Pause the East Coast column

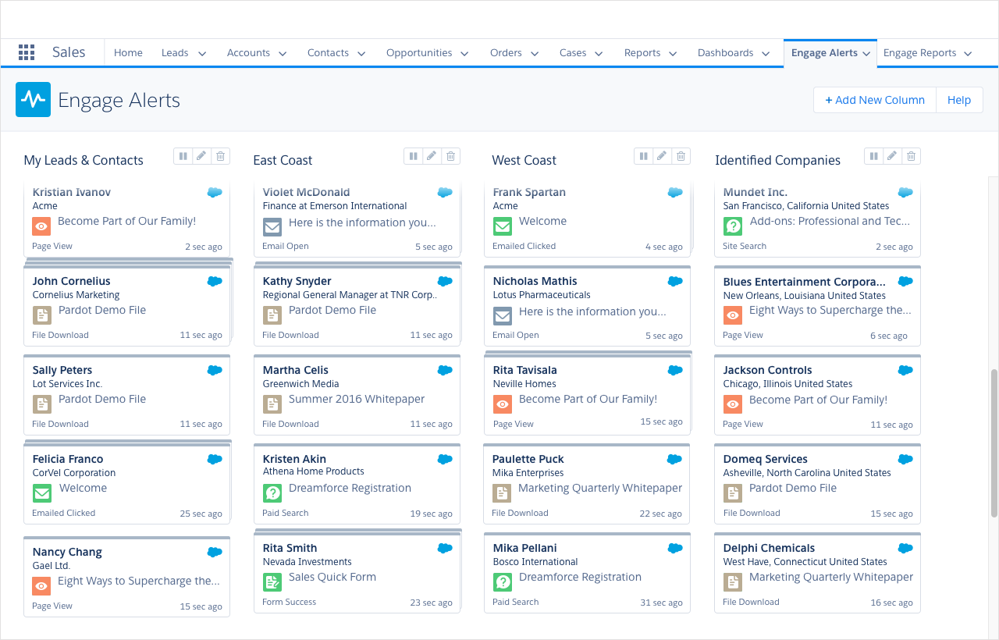tap(413, 156)
